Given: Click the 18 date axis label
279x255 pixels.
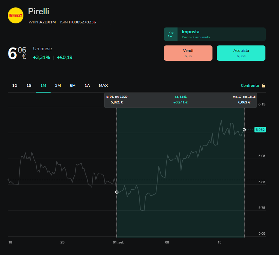Looking at the screenshot, I should tap(10, 242).
